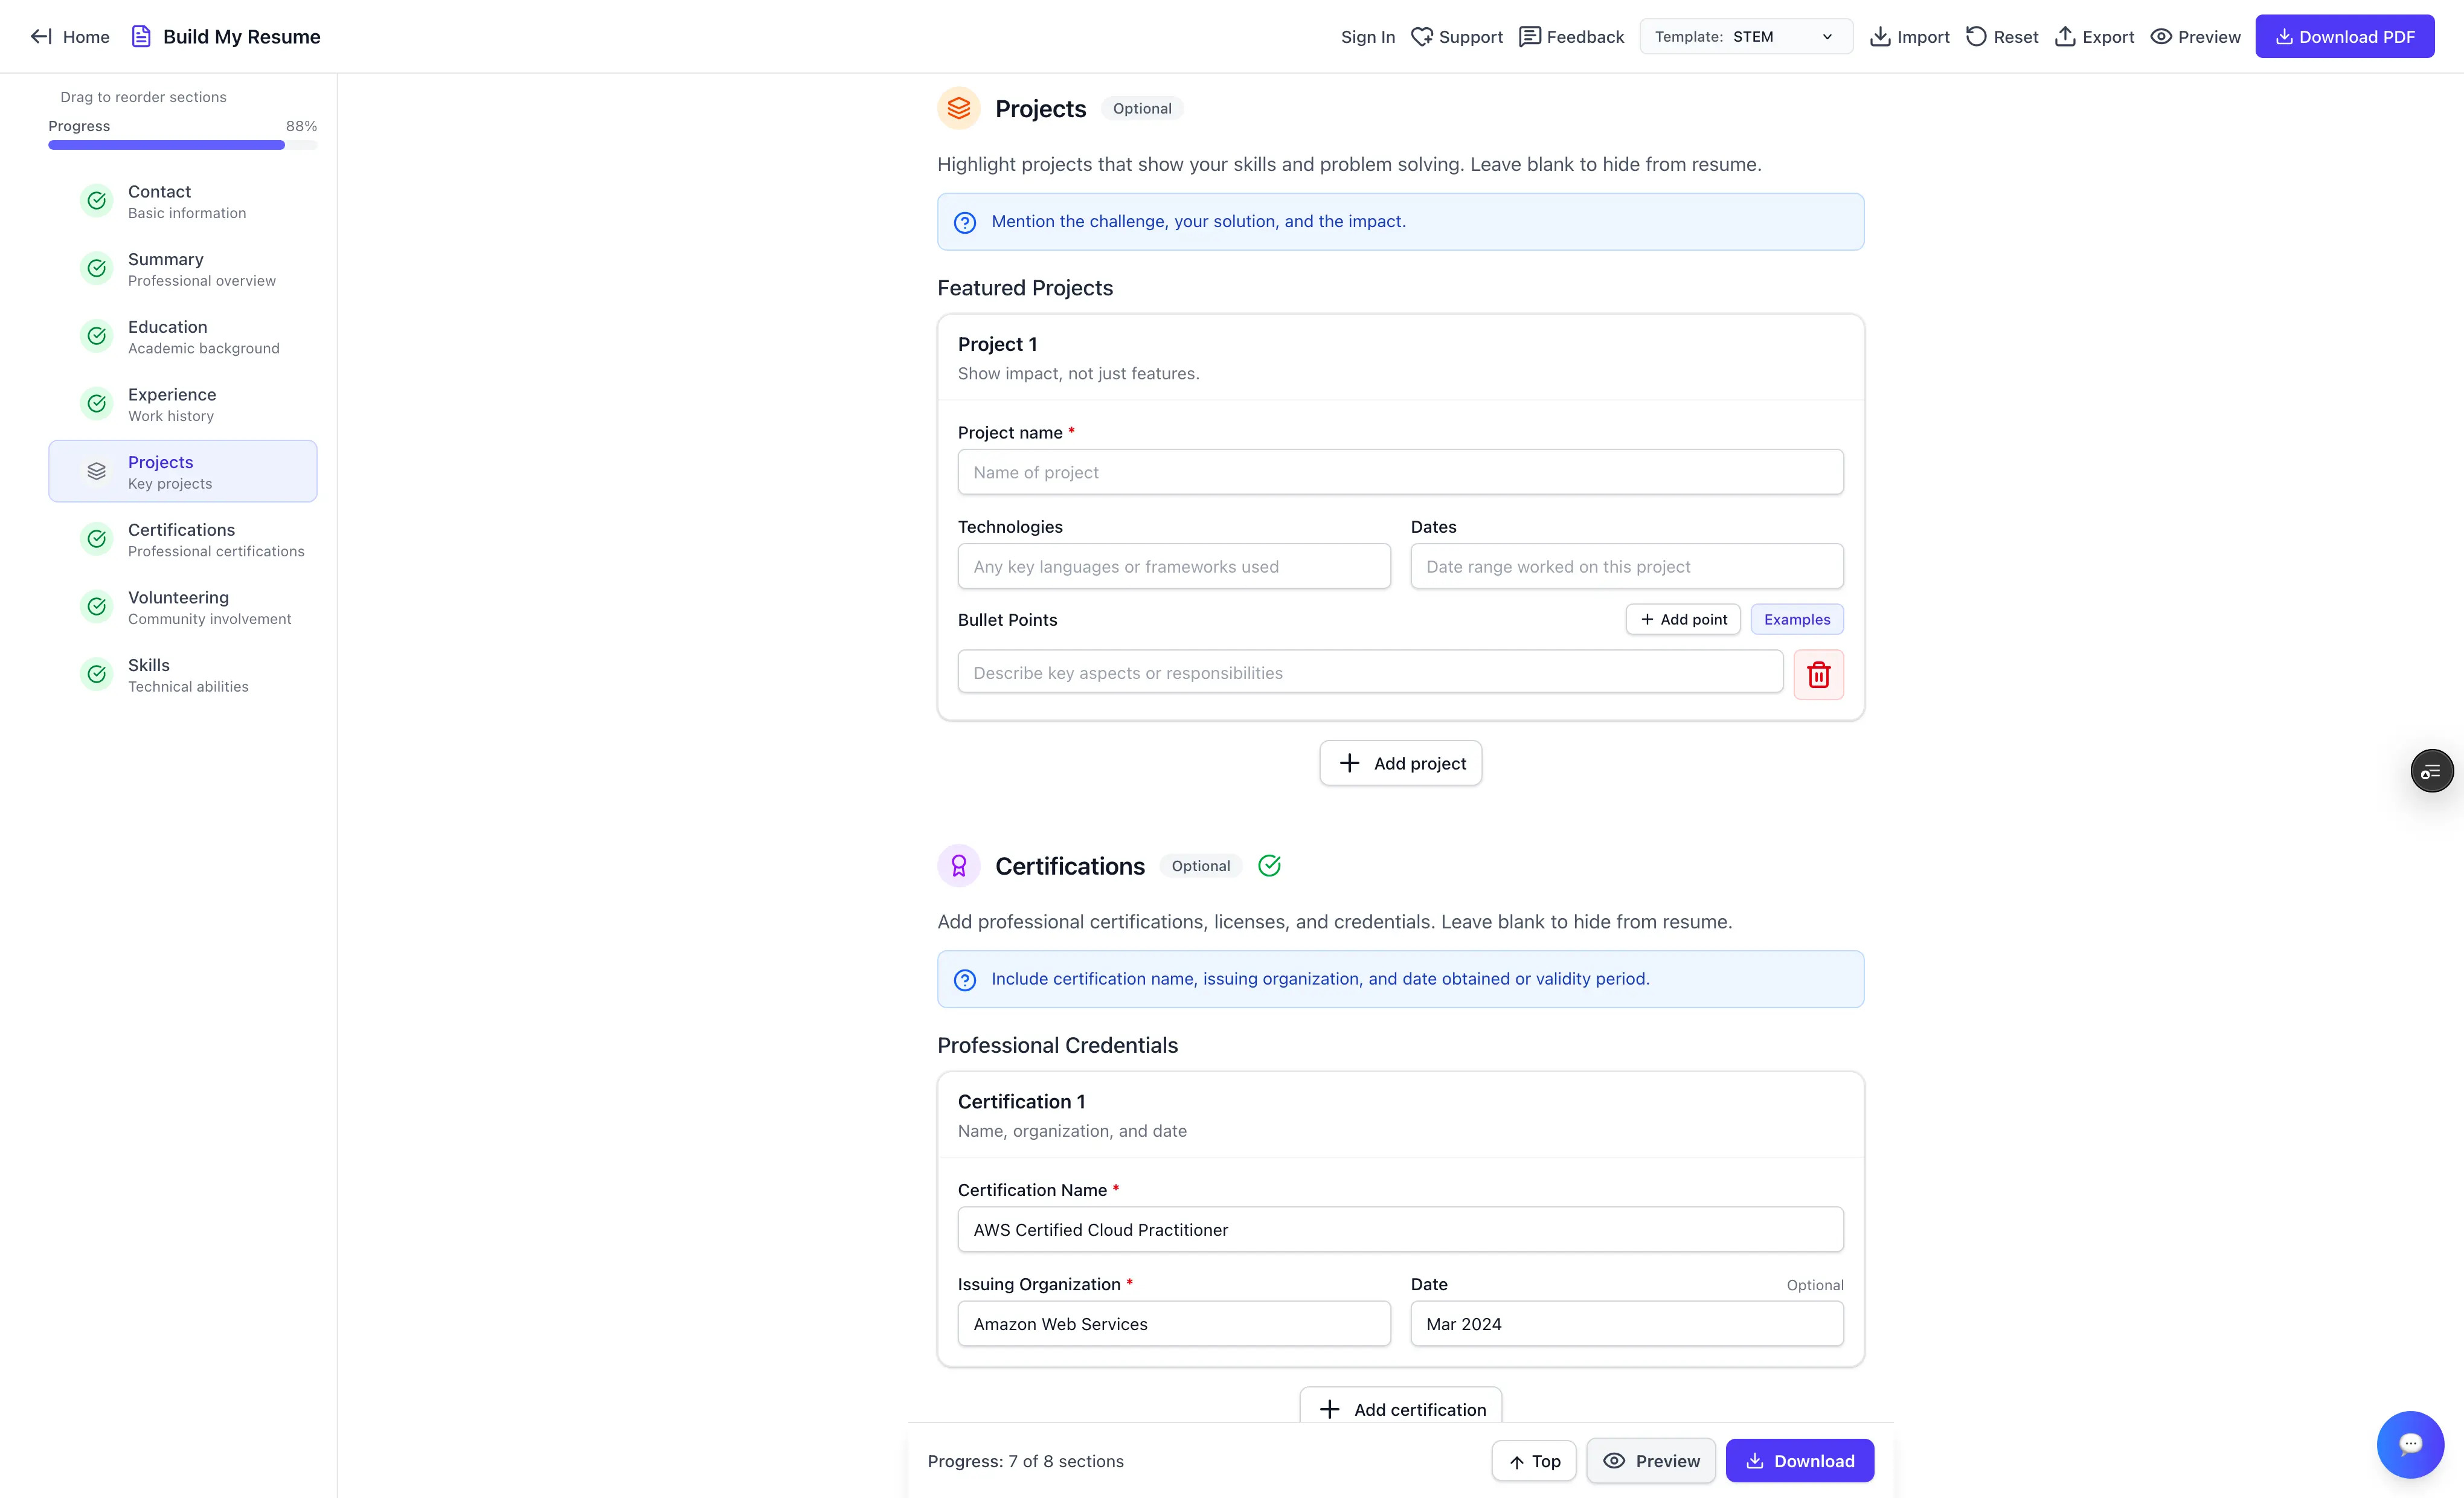Screen dimensions: 2464x1498
Task: Click the Skills section green checkmark
Action: click(x=97, y=674)
